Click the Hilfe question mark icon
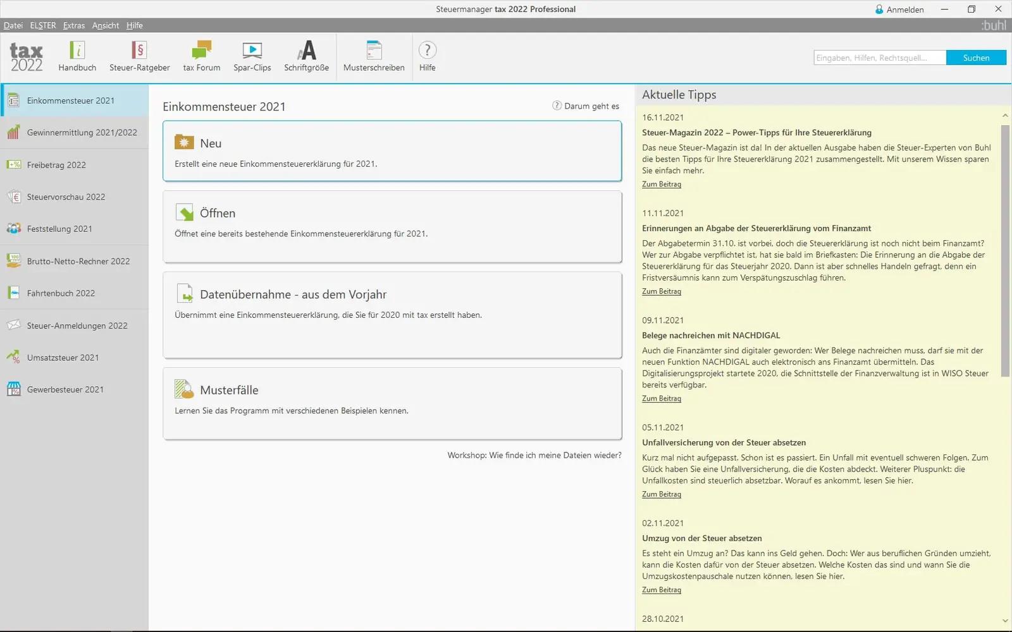Viewport: 1012px width, 632px height. 428,51
